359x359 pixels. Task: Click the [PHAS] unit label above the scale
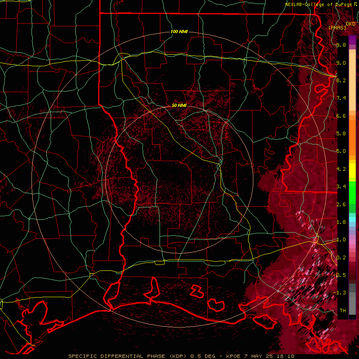(337, 28)
